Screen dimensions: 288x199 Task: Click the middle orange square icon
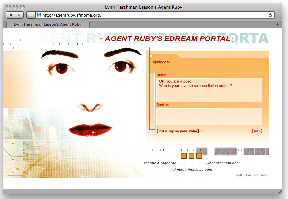[x=191, y=156]
